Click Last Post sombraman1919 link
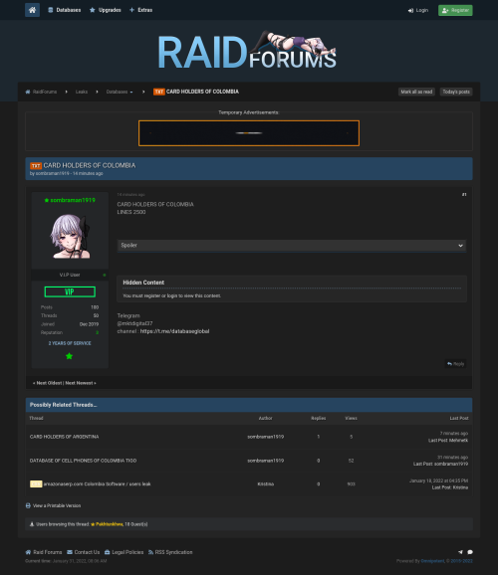The height and width of the screenshot is (575, 498). point(440,464)
